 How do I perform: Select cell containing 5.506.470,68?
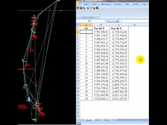(101, 81)
